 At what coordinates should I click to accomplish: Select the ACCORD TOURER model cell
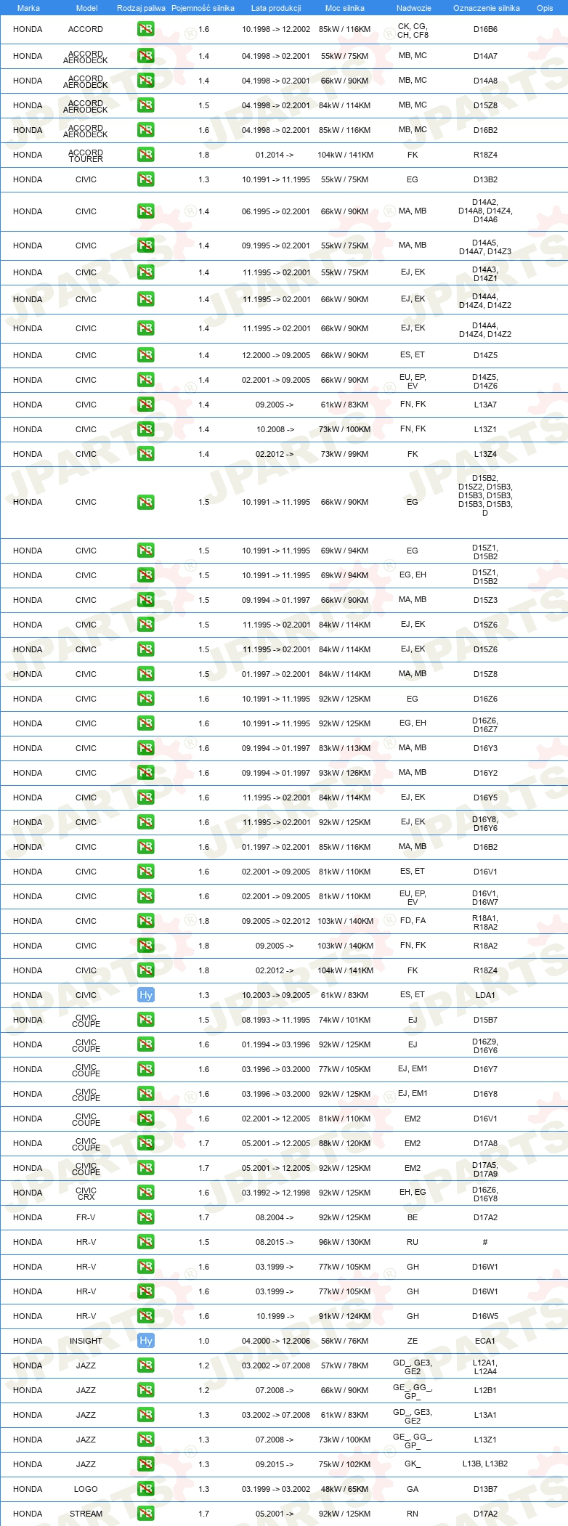pyautogui.click(x=86, y=155)
